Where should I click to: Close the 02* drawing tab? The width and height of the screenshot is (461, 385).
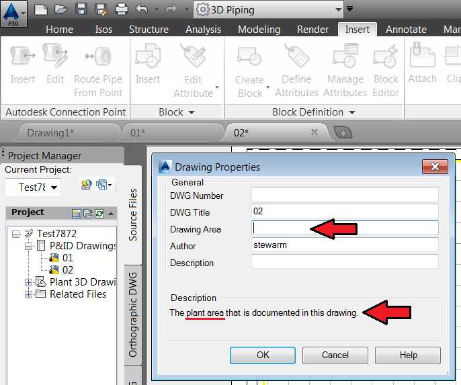click(315, 132)
